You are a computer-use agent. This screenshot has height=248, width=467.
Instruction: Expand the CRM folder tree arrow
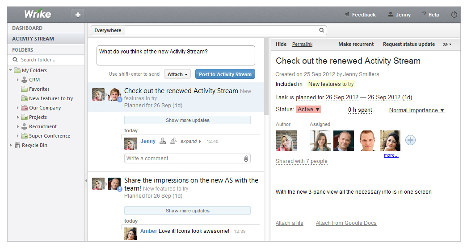(18, 80)
